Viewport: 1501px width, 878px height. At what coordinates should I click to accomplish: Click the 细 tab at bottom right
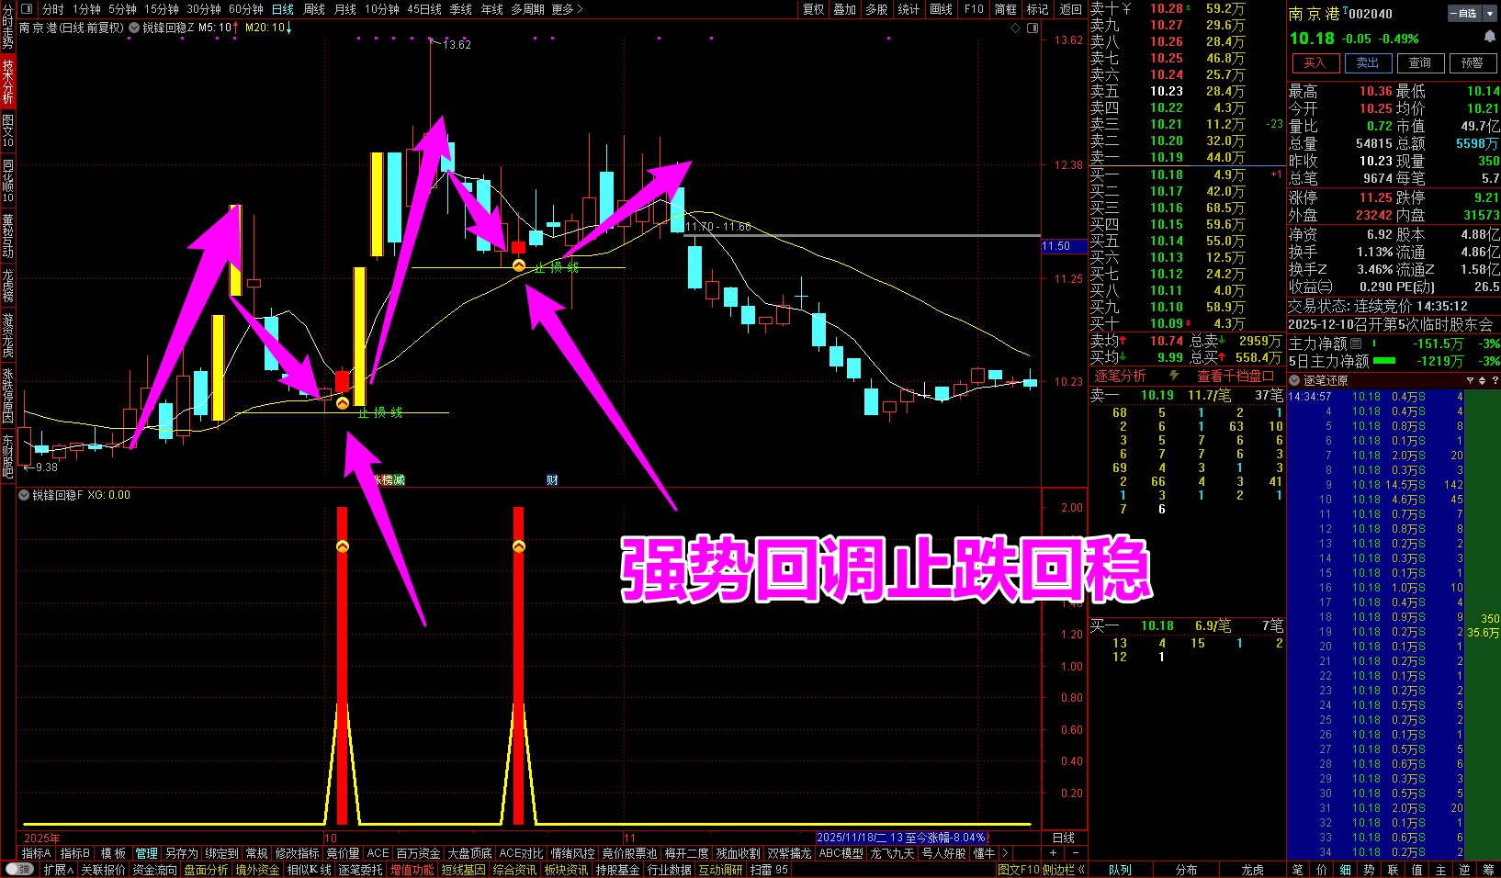click(x=1345, y=870)
